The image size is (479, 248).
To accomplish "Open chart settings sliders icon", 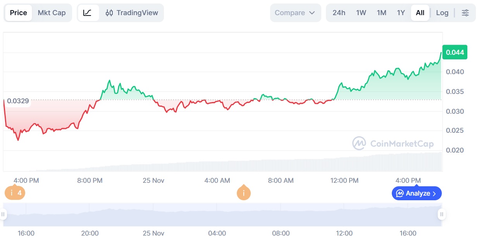I will (465, 13).
